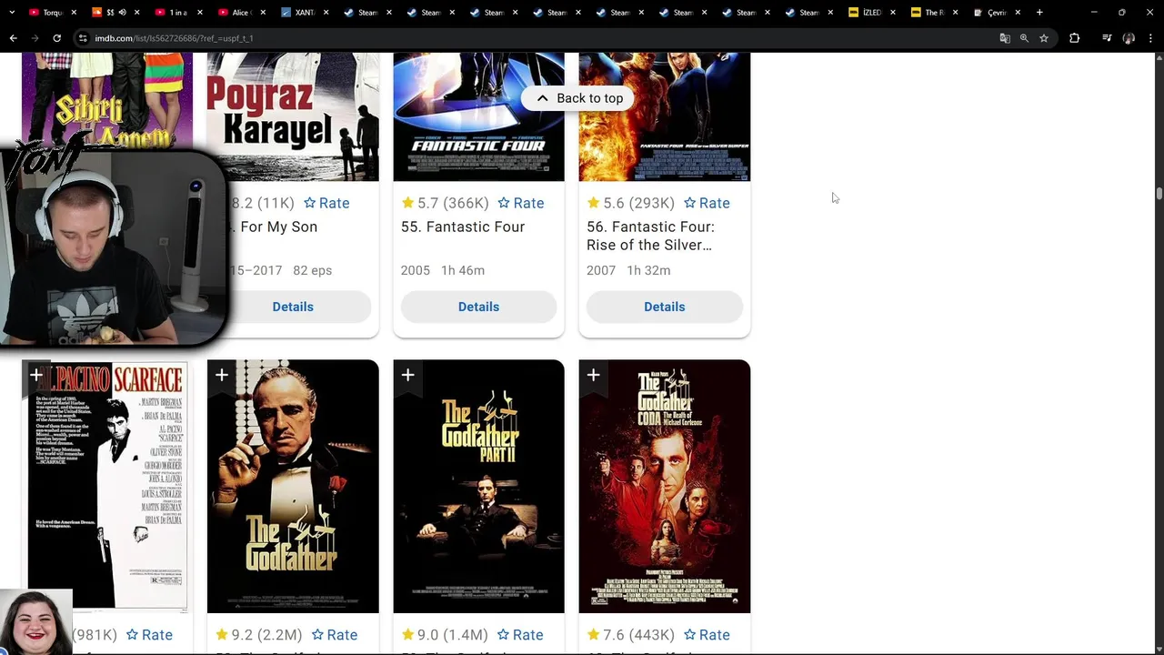This screenshot has width=1164, height=655.
Task: Close the XANT tab
Action: [326, 13]
